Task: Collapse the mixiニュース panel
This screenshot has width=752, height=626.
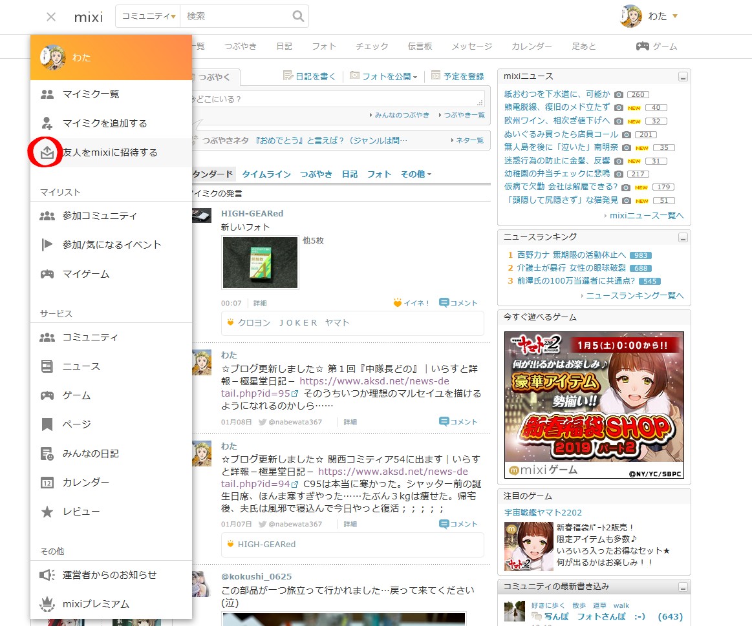Action: [x=683, y=77]
